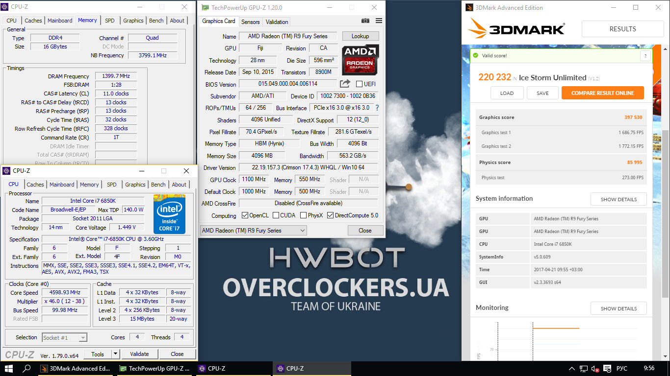Click green valid score checkmark icon
Viewport: 670px width, 376px height.
point(475,55)
